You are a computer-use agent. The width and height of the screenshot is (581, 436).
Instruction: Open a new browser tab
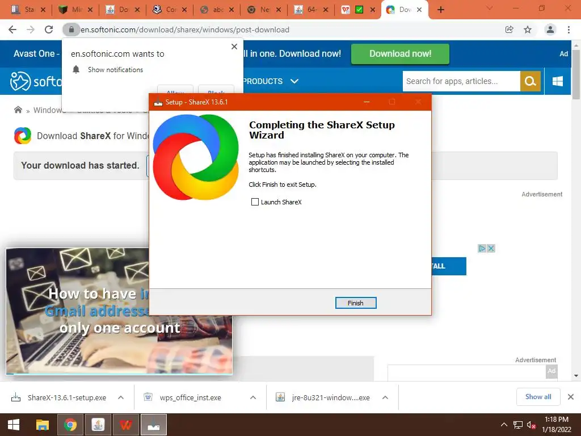(440, 10)
